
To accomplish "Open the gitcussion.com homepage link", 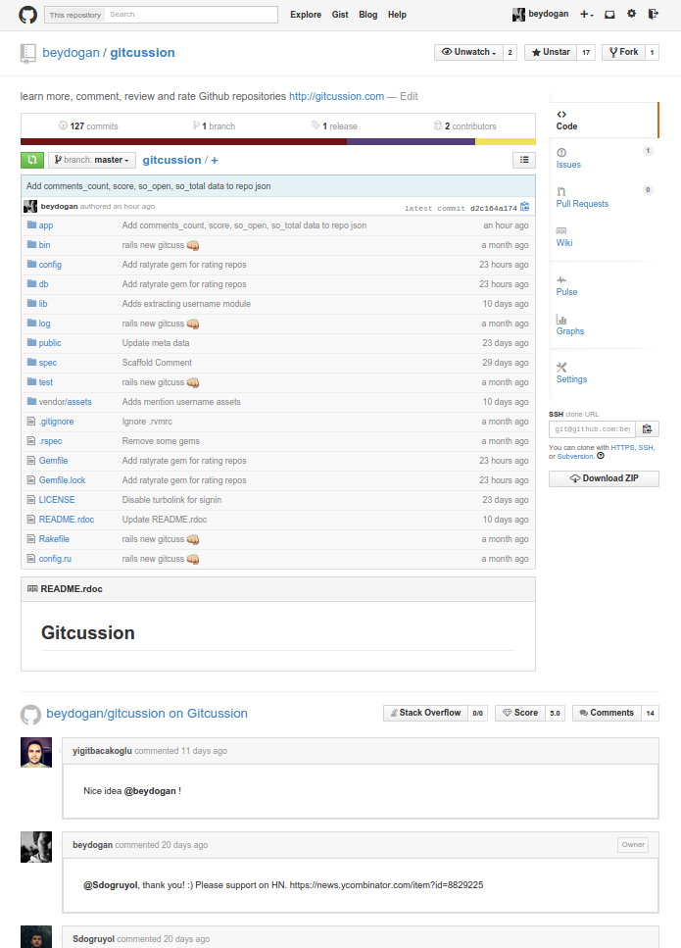I will (x=336, y=96).
